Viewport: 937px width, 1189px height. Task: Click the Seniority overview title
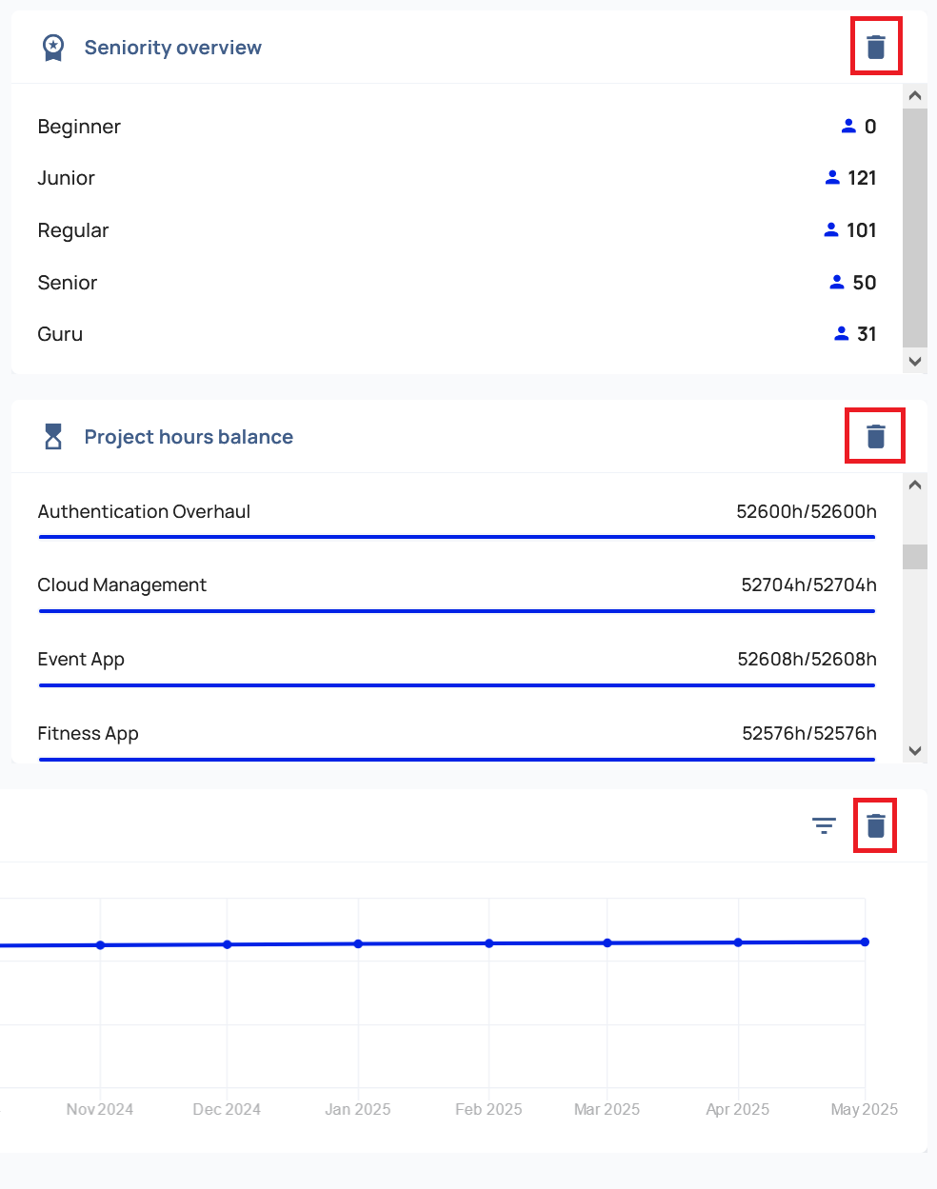coord(172,48)
